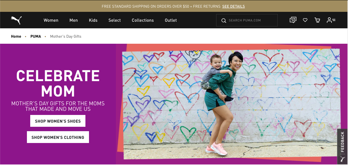Open the chat support icon
This screenshot has width=348, height=165.
click(293, 20)
